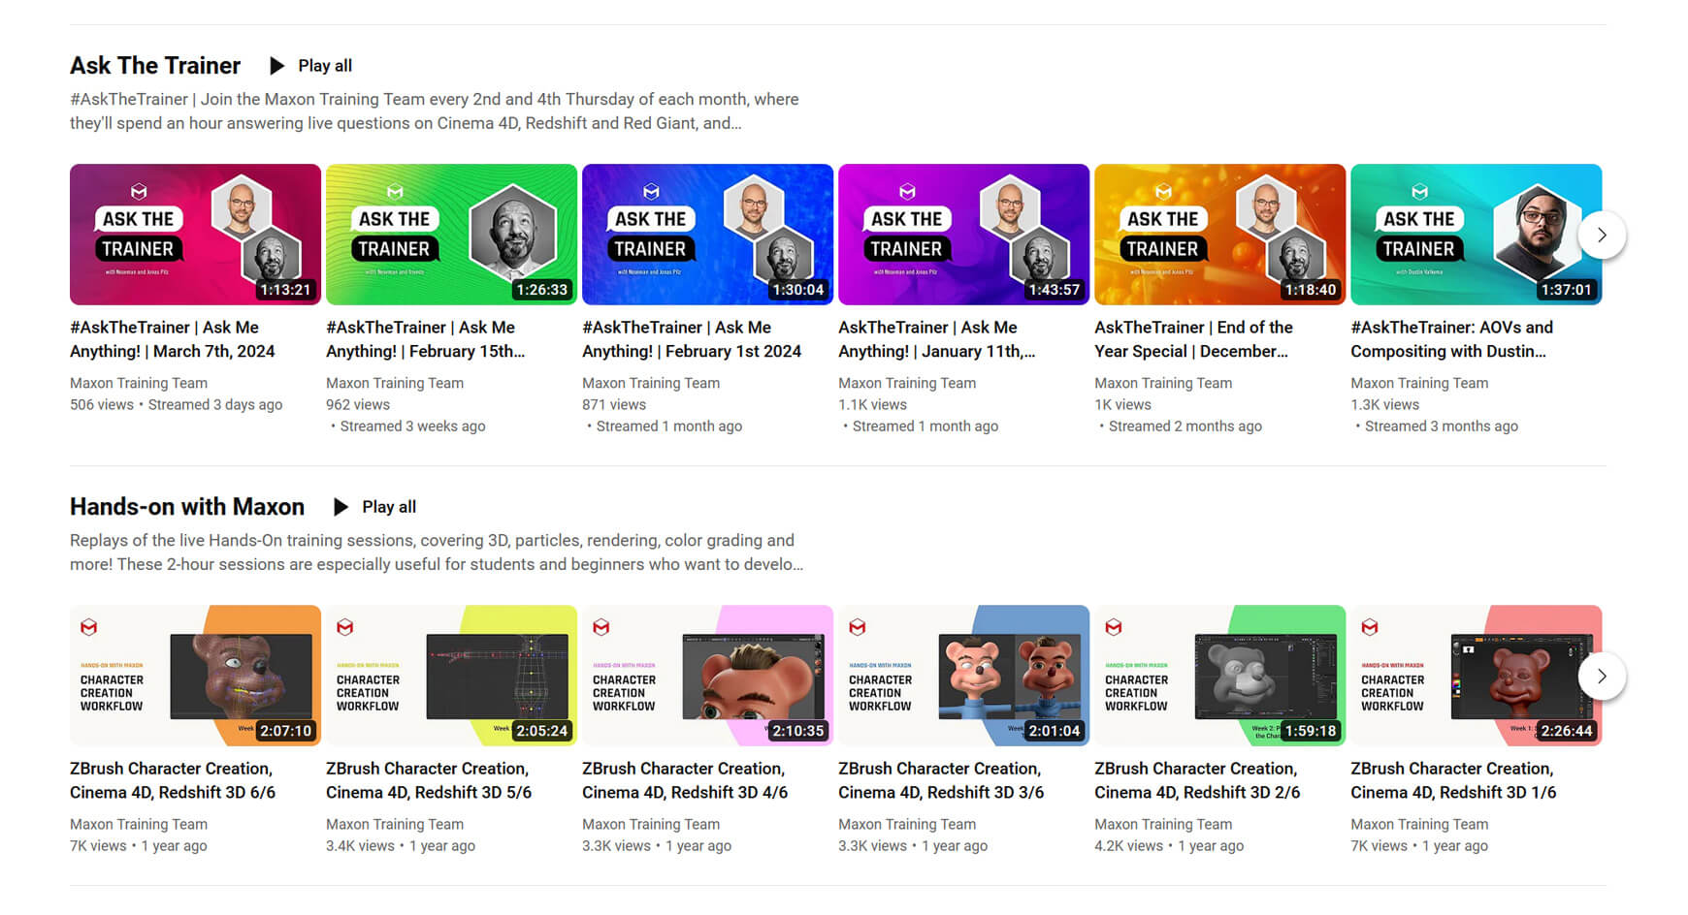Open Maxon Training Team under February 15th video

[395, 383]
